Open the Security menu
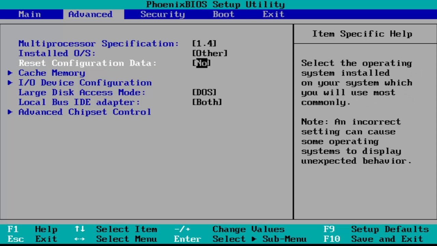 point(163,14)
